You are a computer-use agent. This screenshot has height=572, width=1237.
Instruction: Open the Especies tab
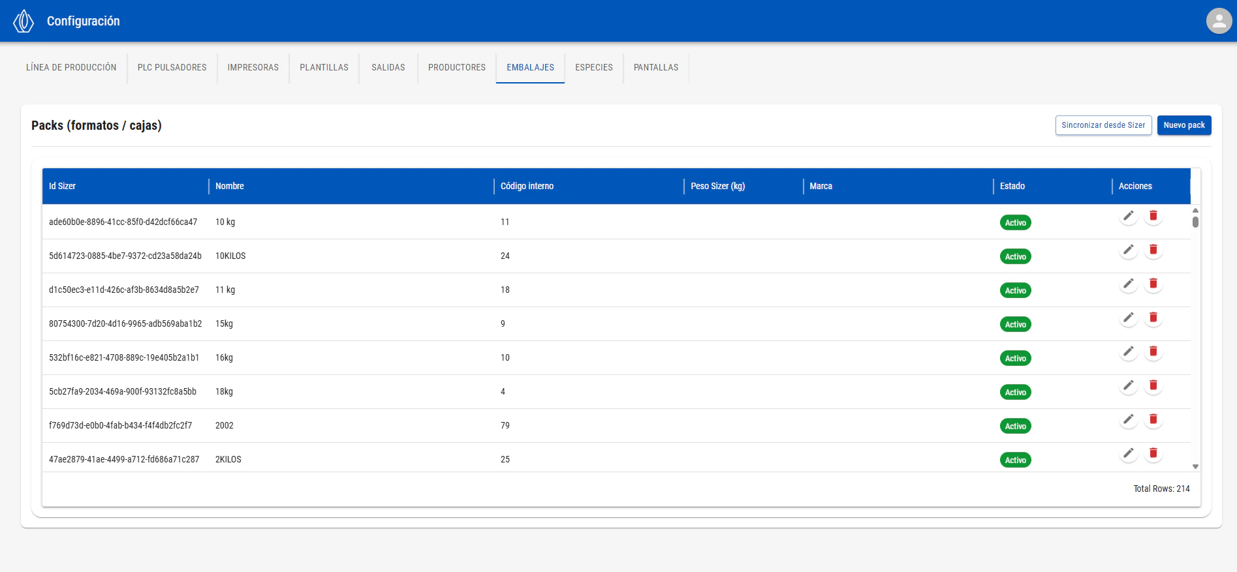(x=594, y=68)
